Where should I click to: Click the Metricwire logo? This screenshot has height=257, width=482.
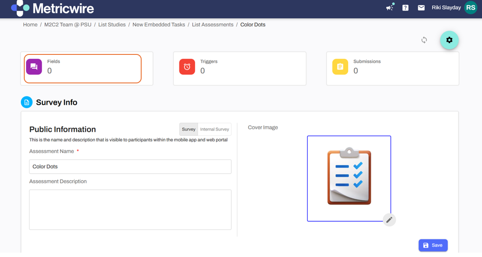[x=52, y=8]
